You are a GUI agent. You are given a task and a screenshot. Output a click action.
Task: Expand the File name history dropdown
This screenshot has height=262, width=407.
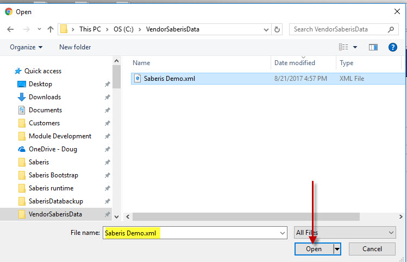coord(282,233)
